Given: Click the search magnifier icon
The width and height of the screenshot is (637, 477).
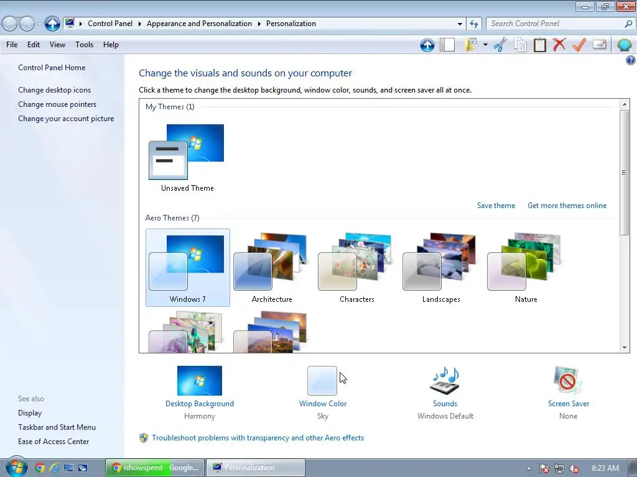Looking at the screenshot, I should pyautogui.click(x=628, y=24).
